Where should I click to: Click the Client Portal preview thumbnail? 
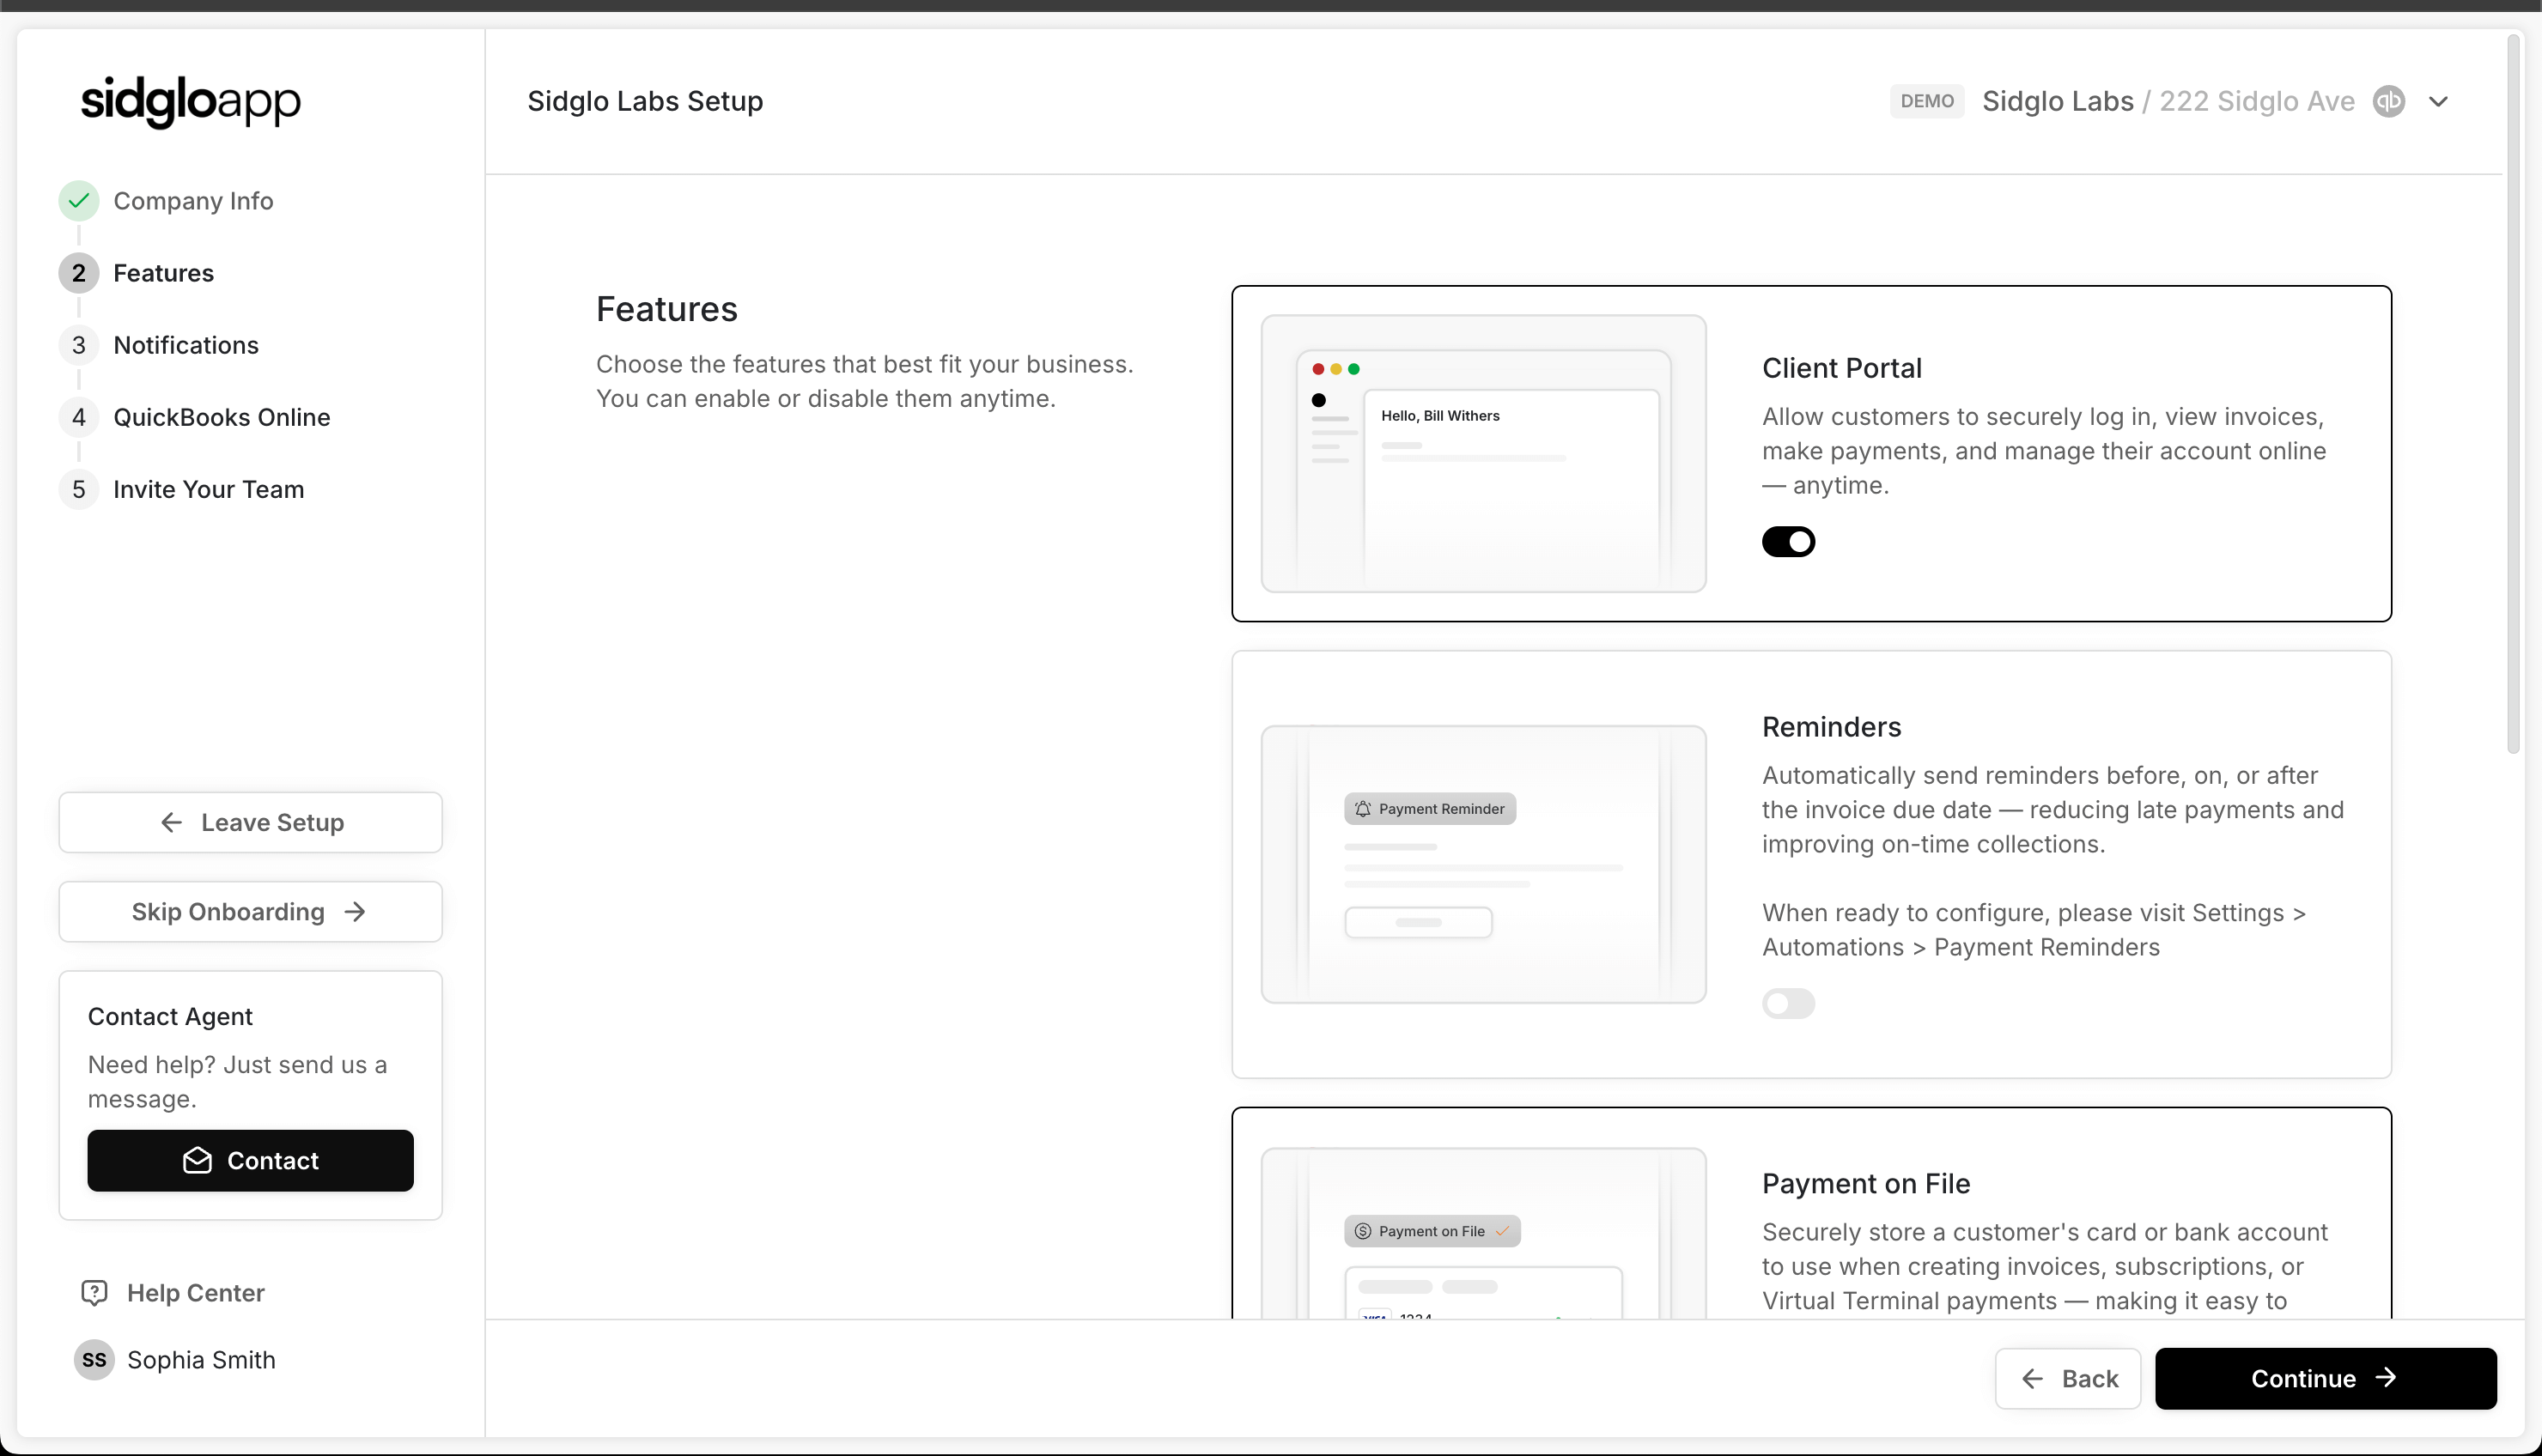click(x=1483, y=454)
